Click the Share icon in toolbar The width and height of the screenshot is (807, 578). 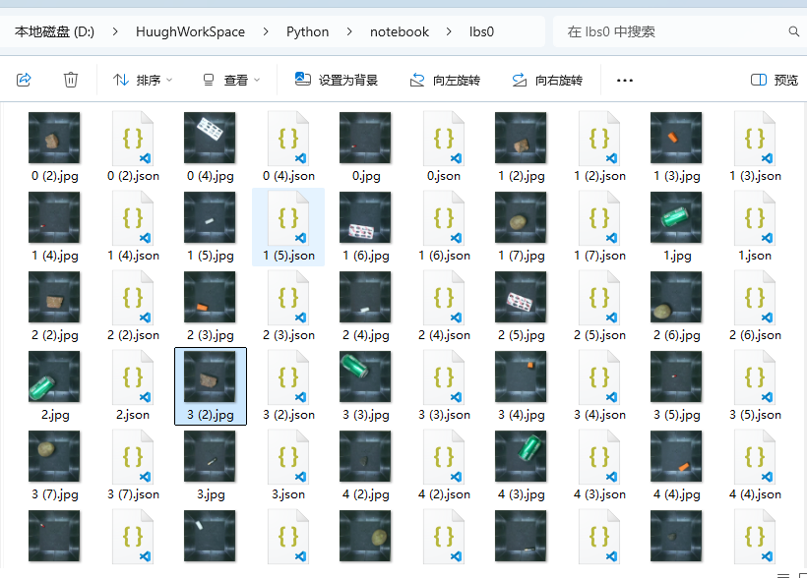tap(25, 80)
